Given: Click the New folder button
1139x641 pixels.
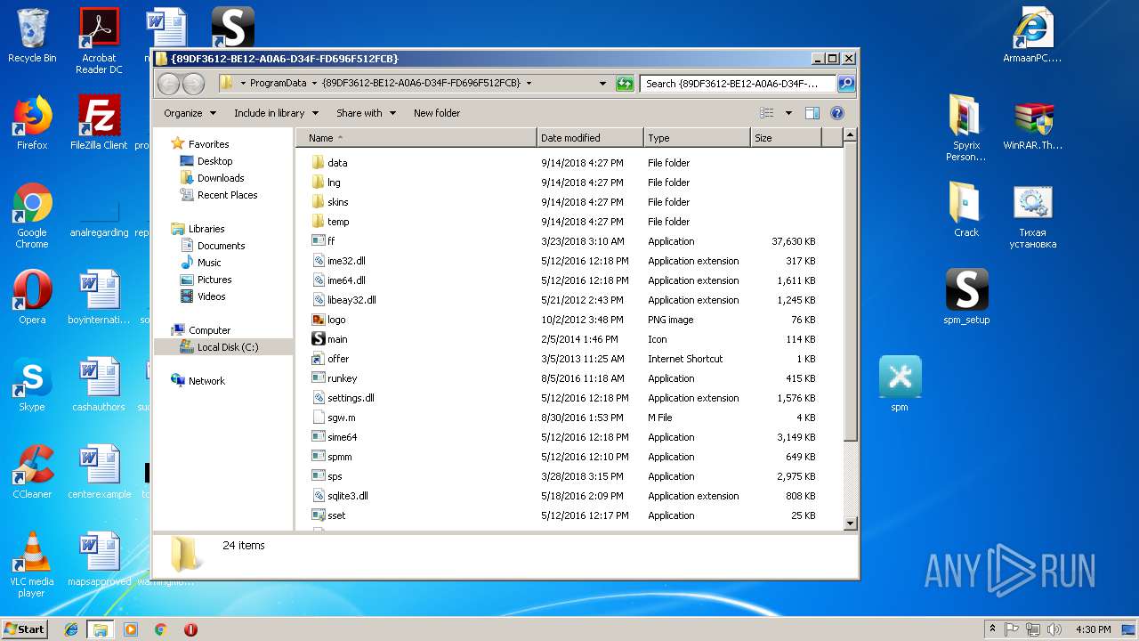Looking at the screenshot, I should pos(437,113).
